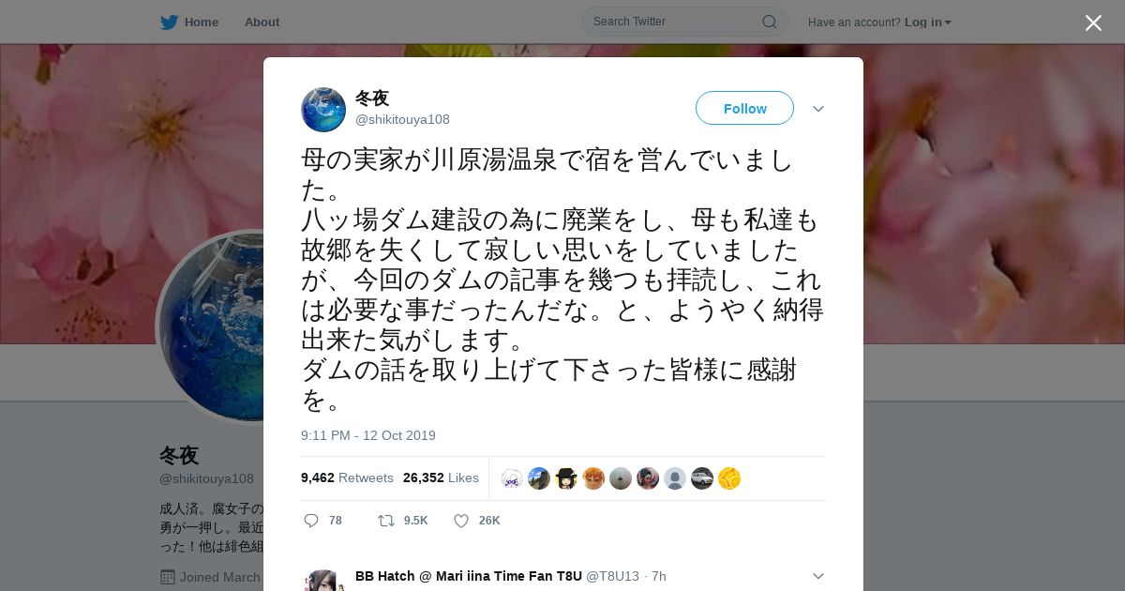Click the first liker avatar in the row
The height and width of the screenshot is (591, 1125).
point(512,478)
